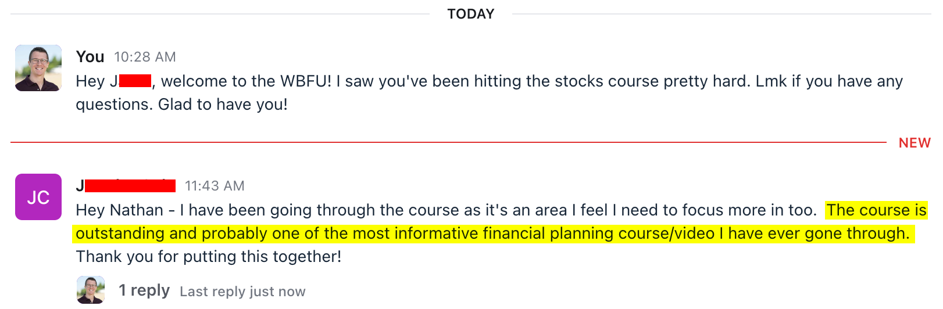Click the small avatar beside 1 reply
This screenshot has width=943, height=309.
(91, 290)
